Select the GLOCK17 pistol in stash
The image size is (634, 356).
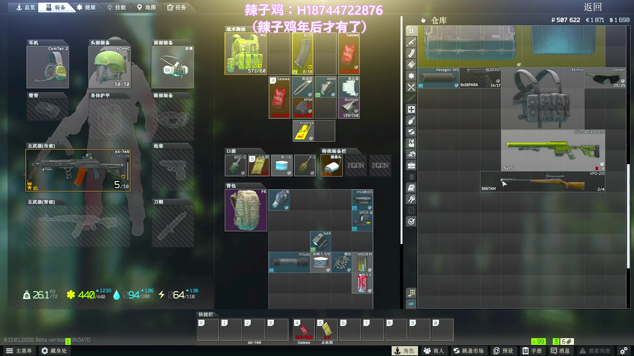click(x=480, y=78)
